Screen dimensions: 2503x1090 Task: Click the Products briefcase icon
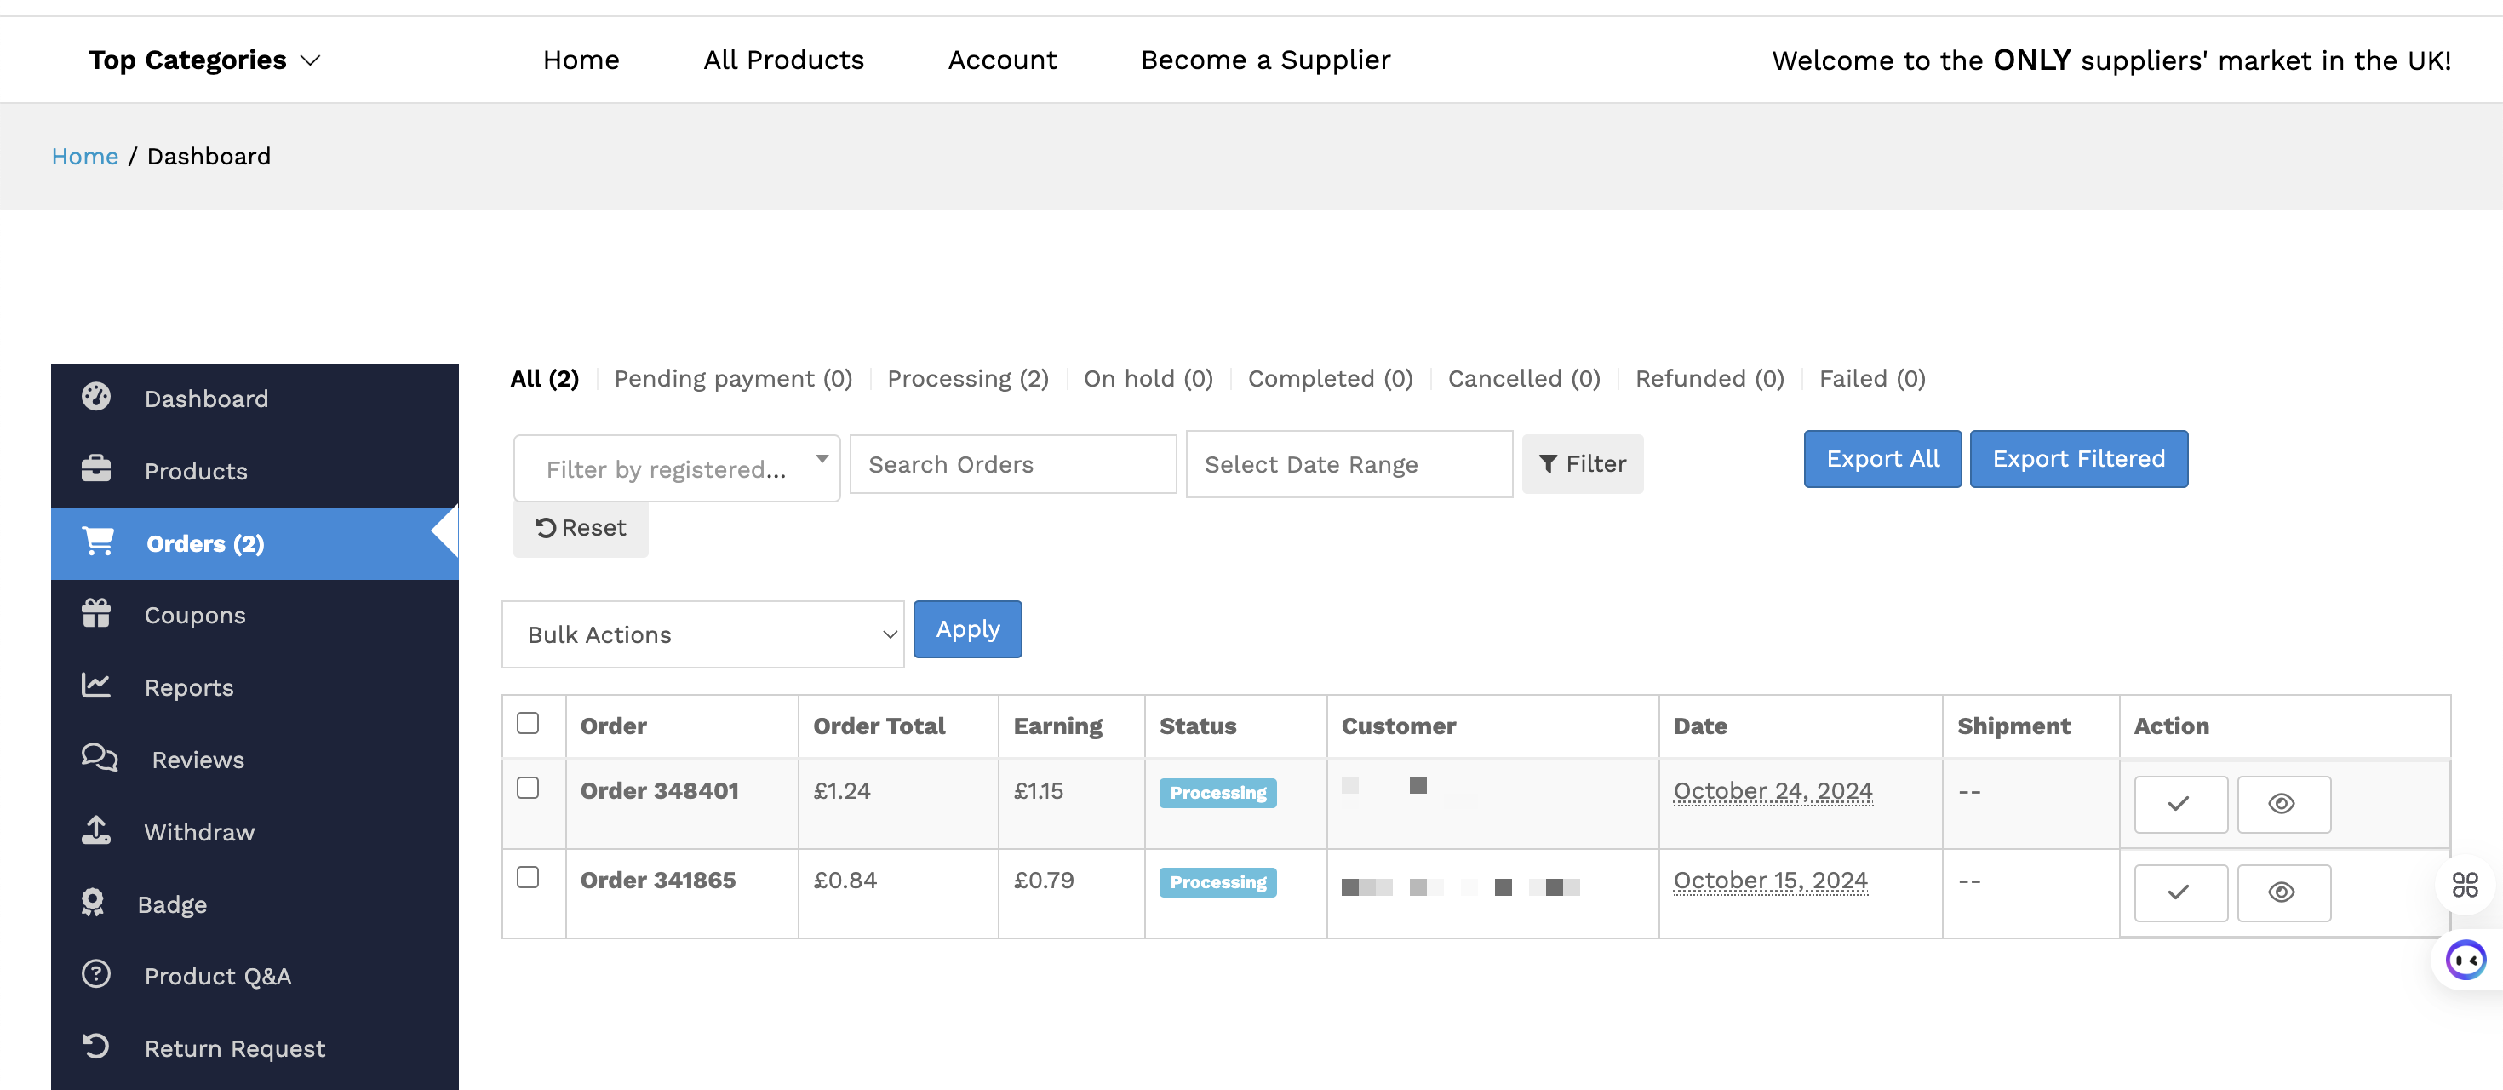(96, 469)
